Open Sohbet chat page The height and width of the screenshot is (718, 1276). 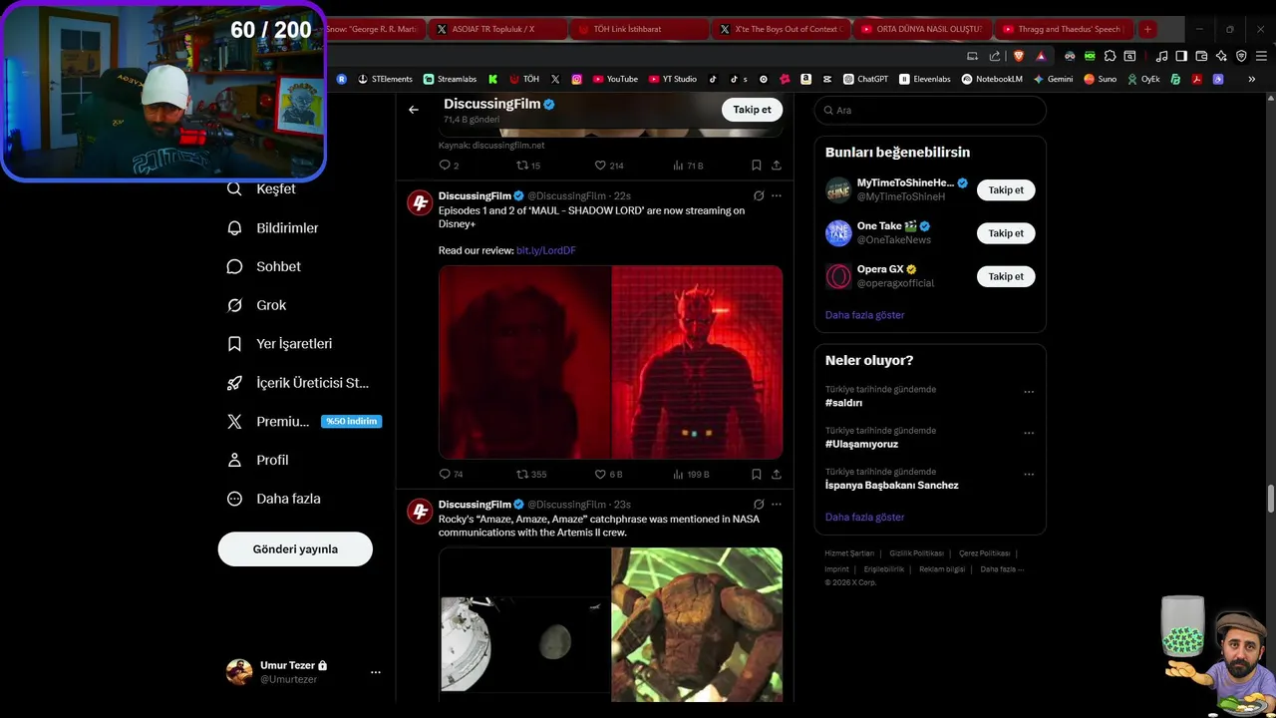[x=264, y=266]
